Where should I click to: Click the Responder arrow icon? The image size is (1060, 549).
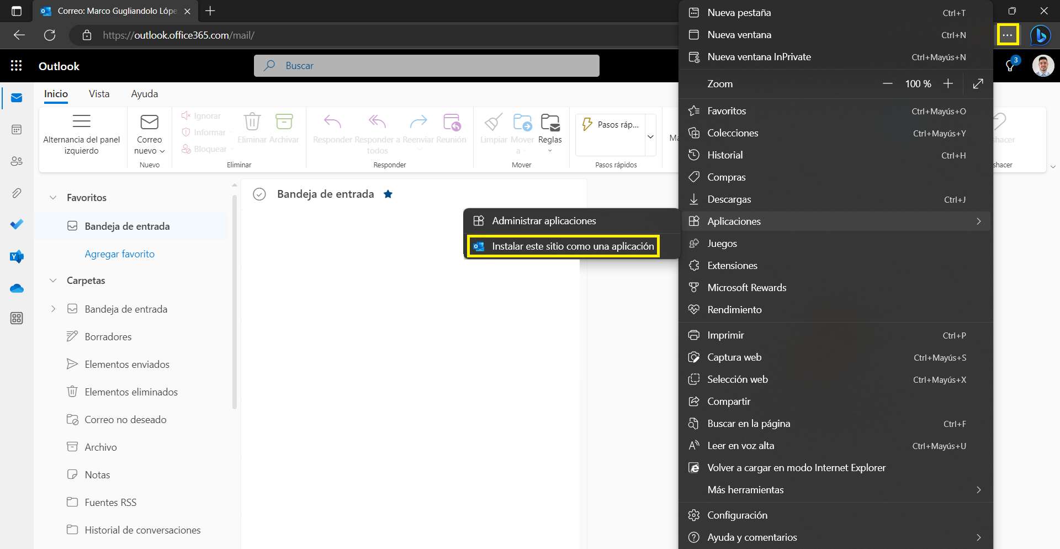coord(332,122)
